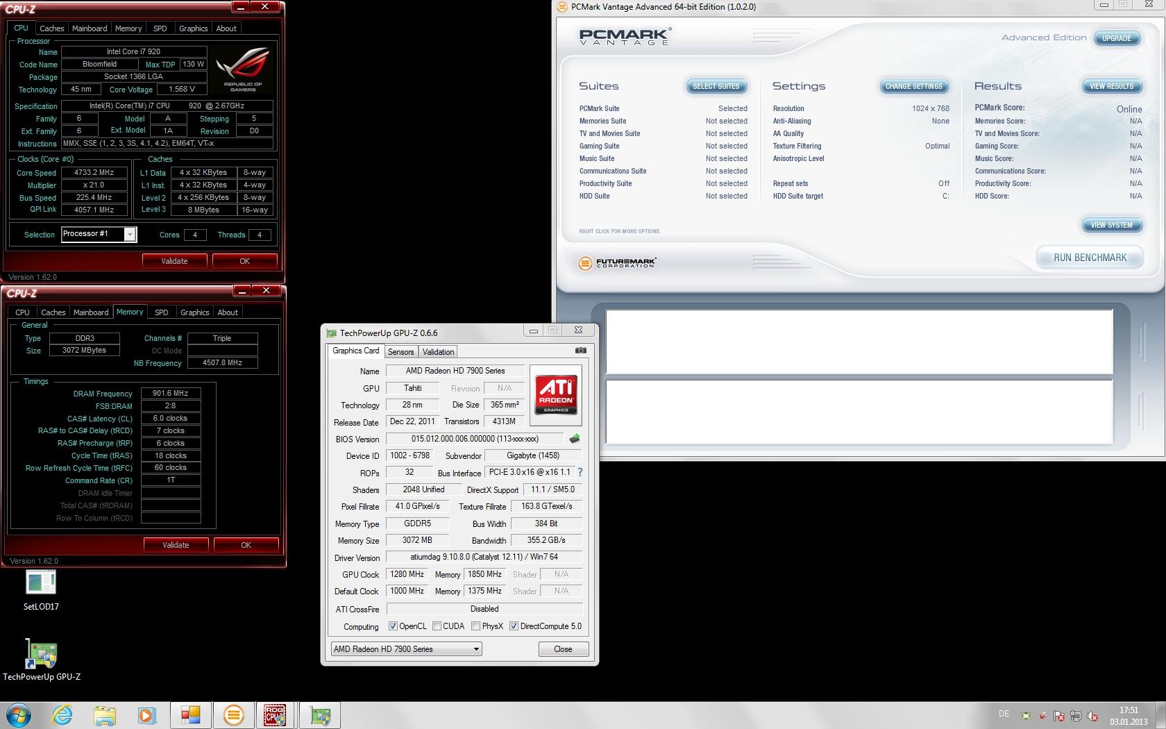Click the 'Gaming Suite' row text
The height and width of the screenshot is (729, 1166).
pos(599,146)
